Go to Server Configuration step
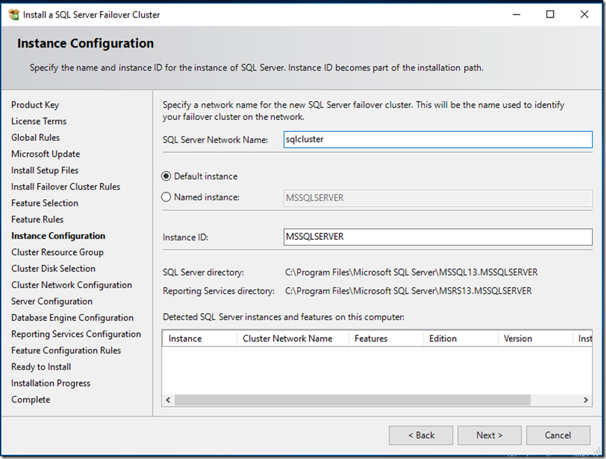Image resolution: width=606 pixels, height=459 pixels. coord(52,301)
